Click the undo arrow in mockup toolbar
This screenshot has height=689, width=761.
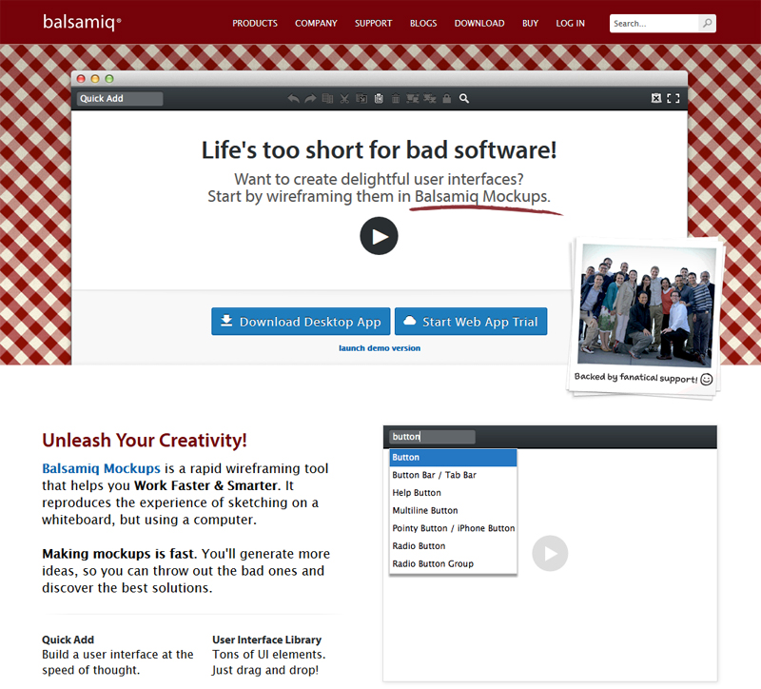point(293,98)
